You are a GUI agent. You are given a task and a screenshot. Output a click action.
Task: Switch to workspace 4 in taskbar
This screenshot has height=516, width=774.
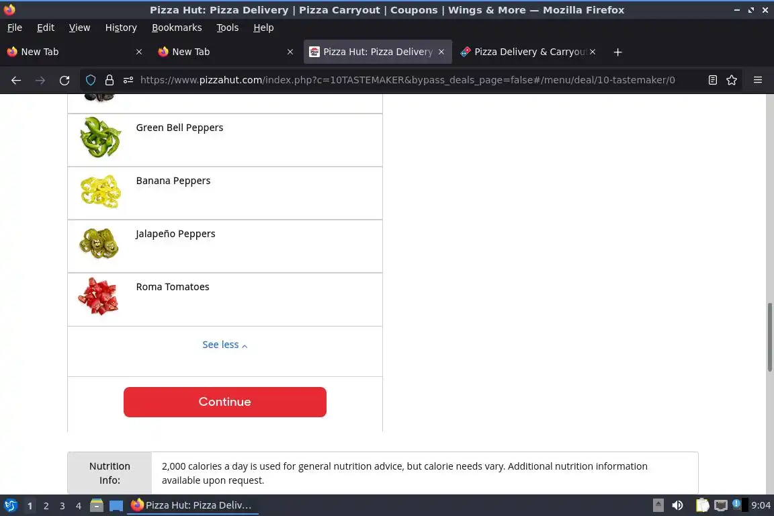point(79,506)
